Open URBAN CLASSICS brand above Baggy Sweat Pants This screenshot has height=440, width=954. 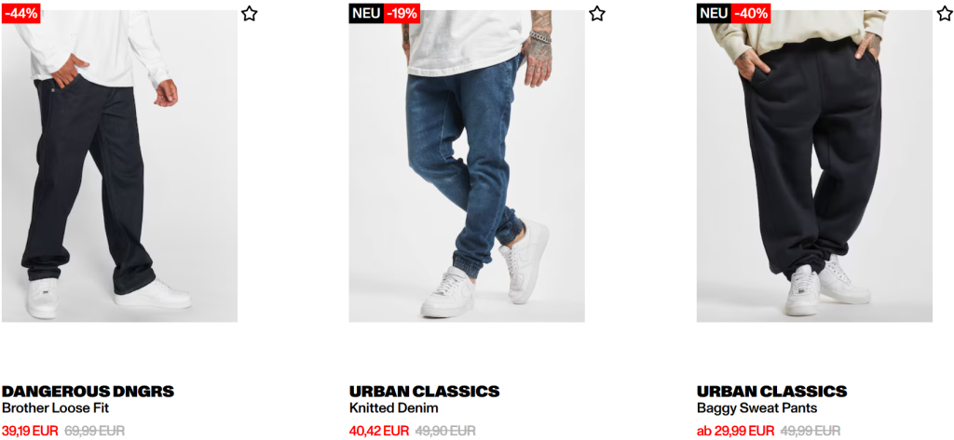tap(772, 391)
